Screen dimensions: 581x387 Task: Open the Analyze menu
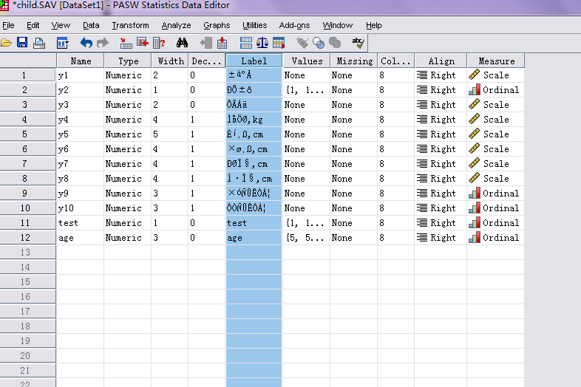pyautogui.click(x=176, y=25)
